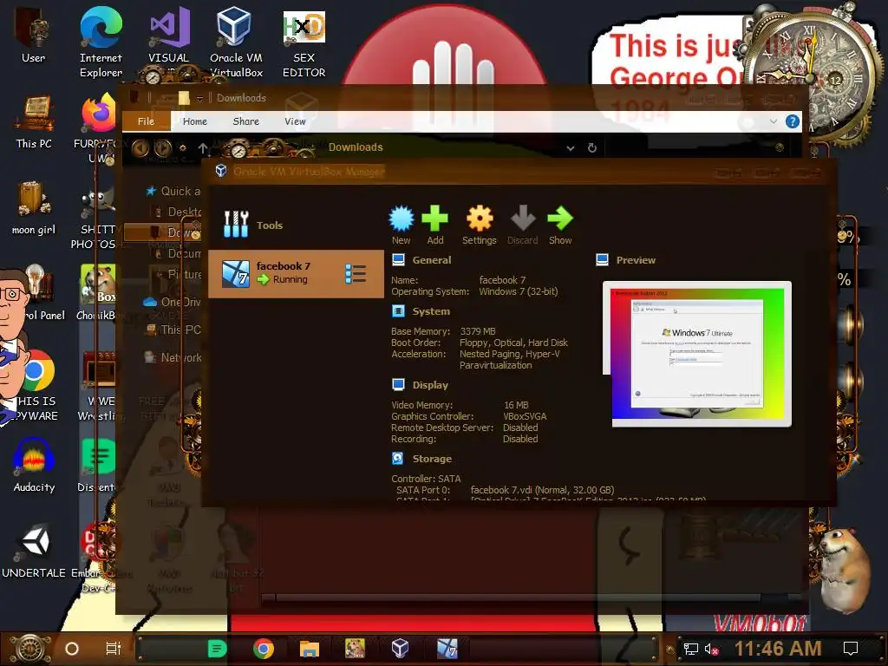Open the View ribbon tab in Explorer
Viewport: 888px width, 666px height.
pos(295,121)
